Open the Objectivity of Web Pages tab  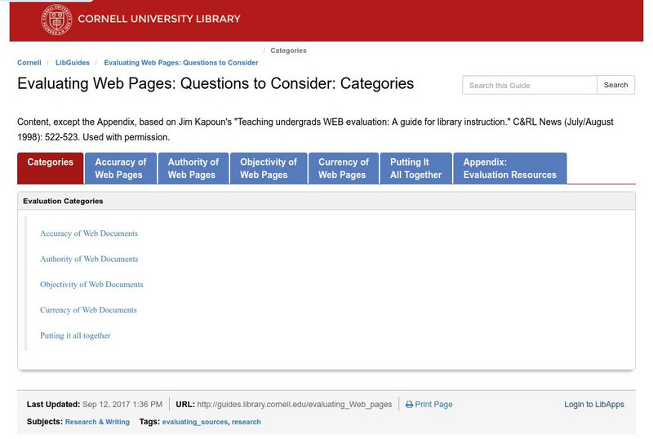pyautogui.click(x=269, y=168)
